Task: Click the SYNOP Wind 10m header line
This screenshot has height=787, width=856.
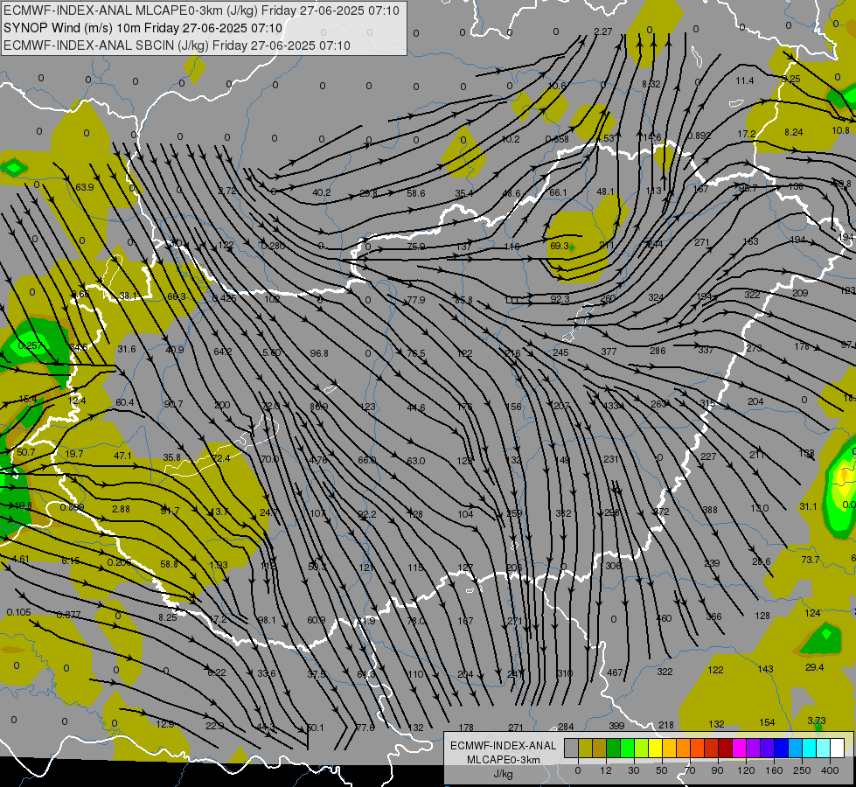Action: coord(143,28)
